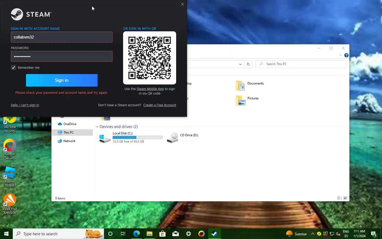Open Roblox Studio desktop shortcut
Screen dimensions: 382x239
click(x=10, y=177)
